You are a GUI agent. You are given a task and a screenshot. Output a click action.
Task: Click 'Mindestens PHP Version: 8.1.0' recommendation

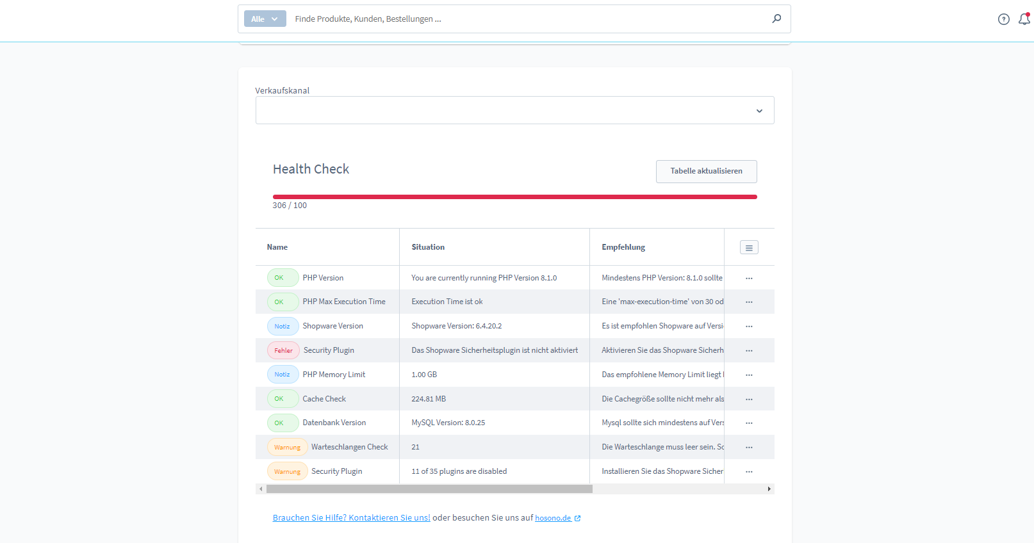[x=662, y=278]
